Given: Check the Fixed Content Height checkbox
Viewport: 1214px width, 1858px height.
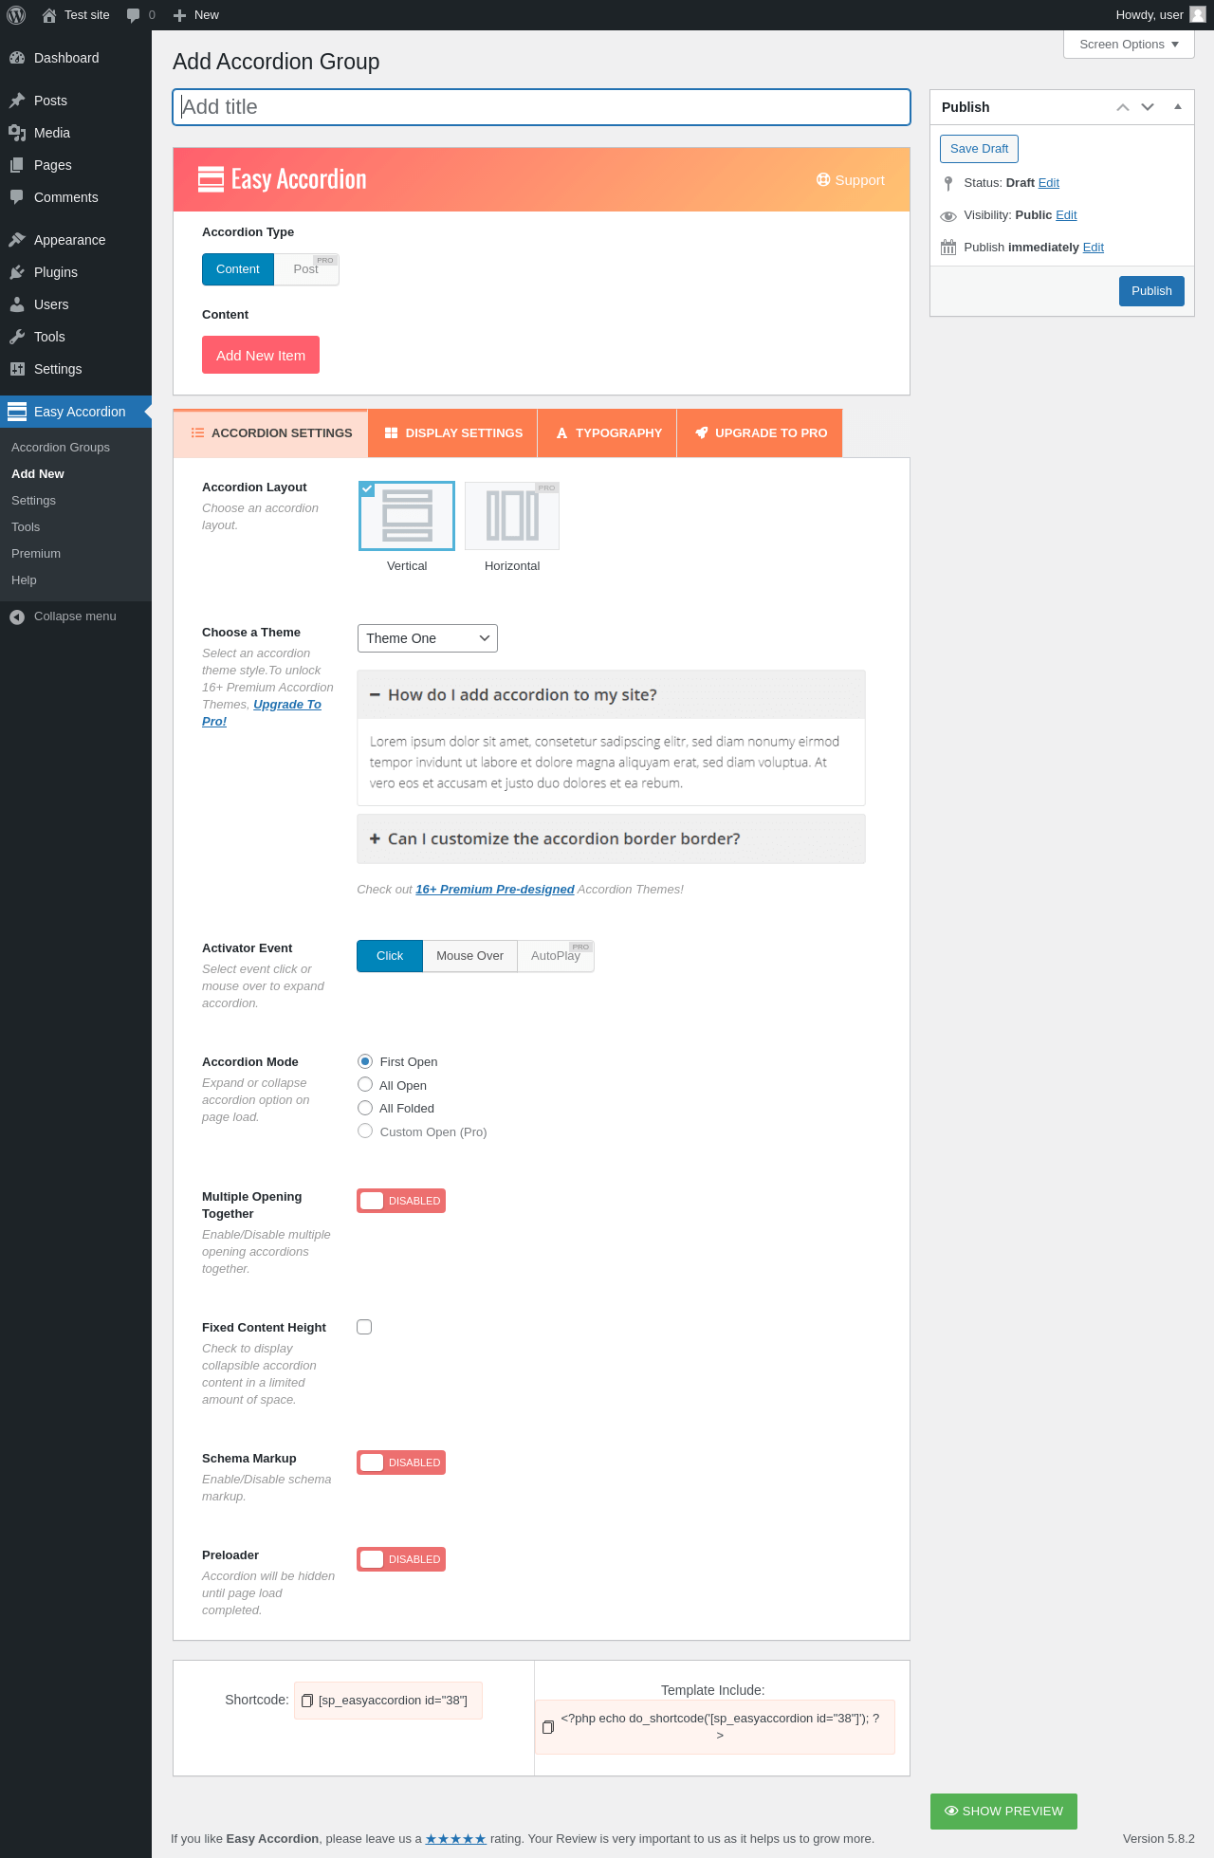Looking at the screenshot, I should click(364, 1327).
